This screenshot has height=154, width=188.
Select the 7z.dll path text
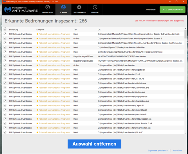click(119, 74)
